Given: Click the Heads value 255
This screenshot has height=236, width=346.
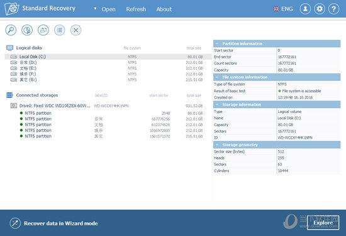Looking at the screenshot, I should pyautogui.click(x=281, y=158).
